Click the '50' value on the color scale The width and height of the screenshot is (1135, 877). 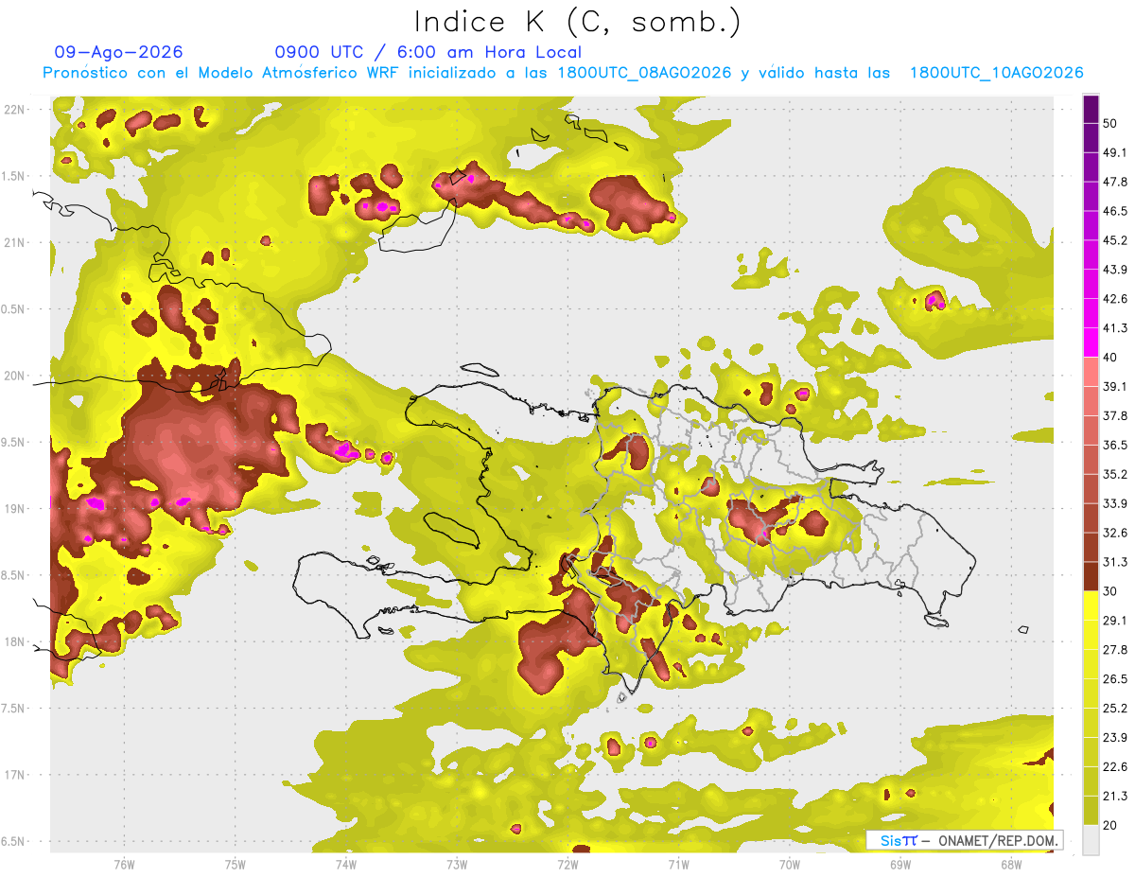tap(1111, 124)
